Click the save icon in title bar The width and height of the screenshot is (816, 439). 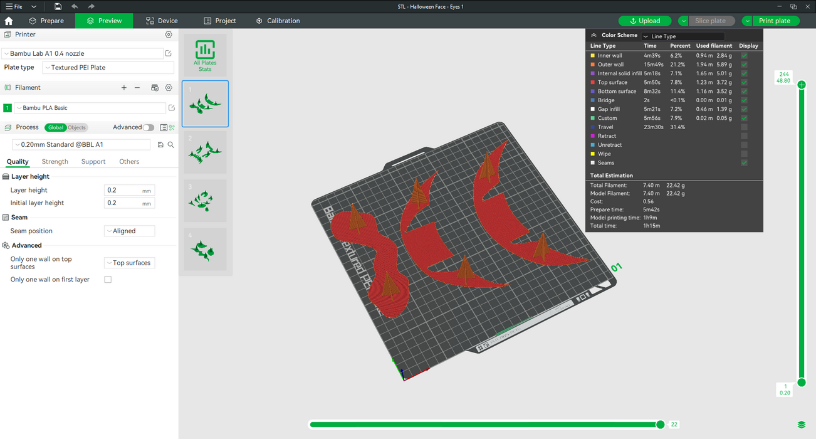tap(58, 6)
